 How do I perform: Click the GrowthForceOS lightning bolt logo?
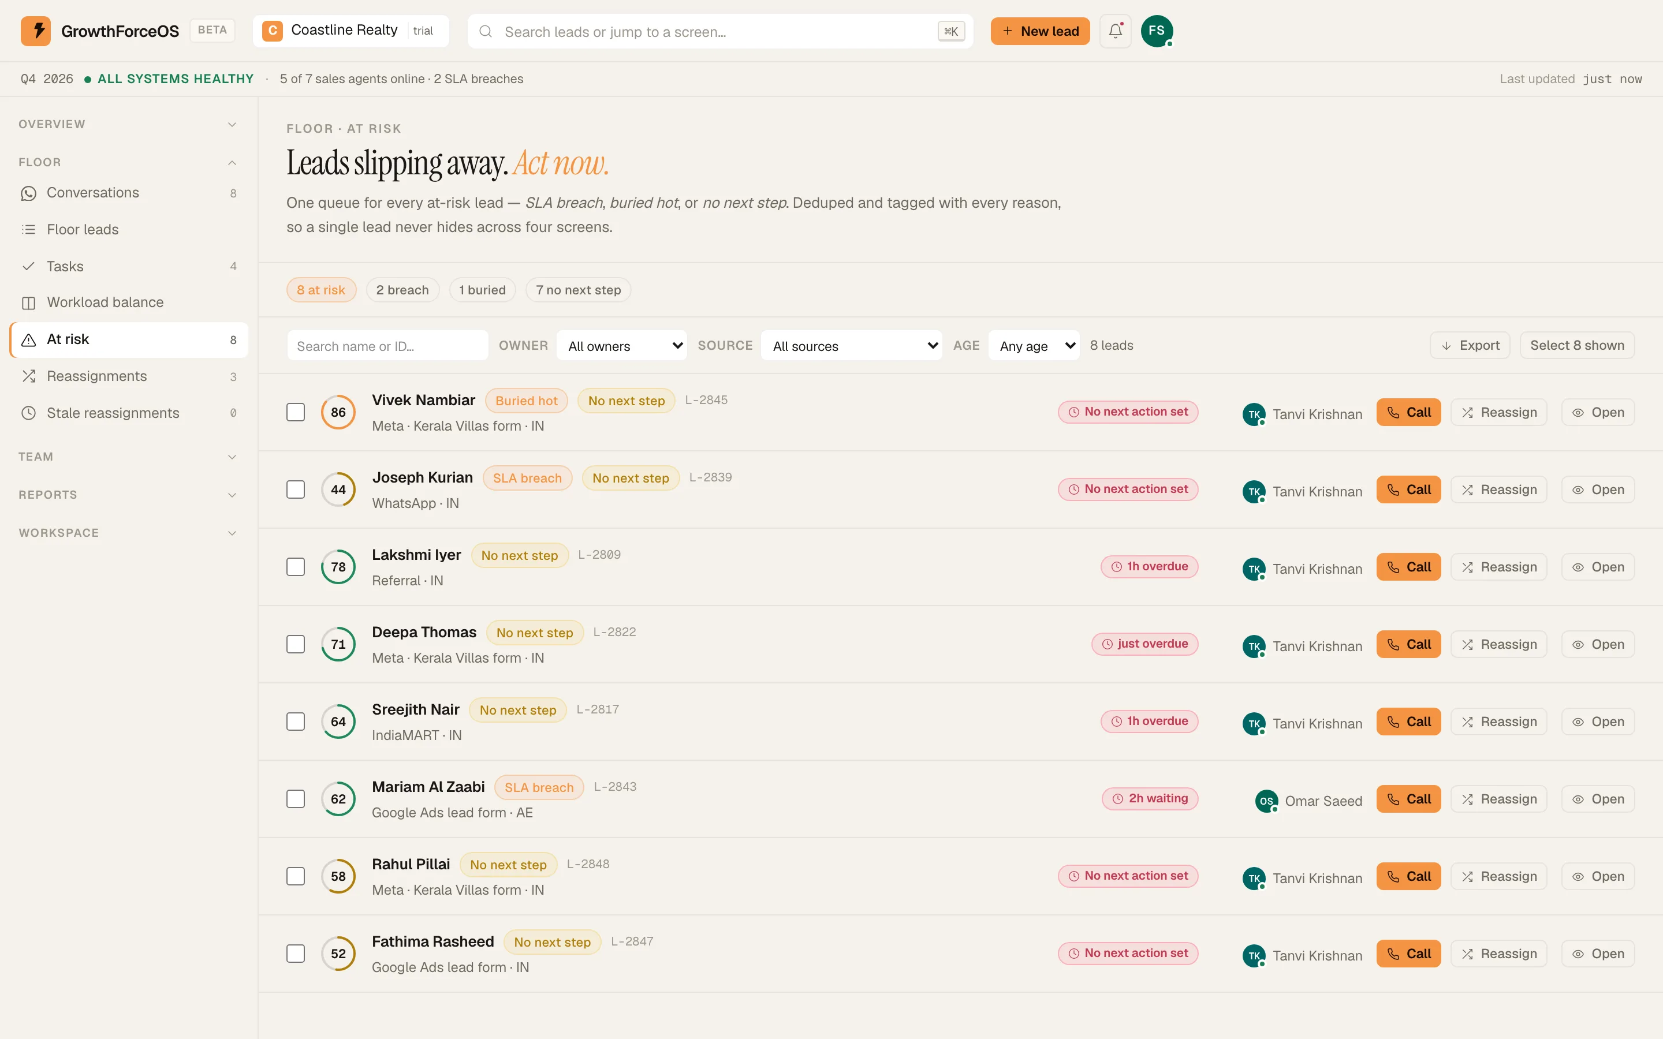click(36, 31)
